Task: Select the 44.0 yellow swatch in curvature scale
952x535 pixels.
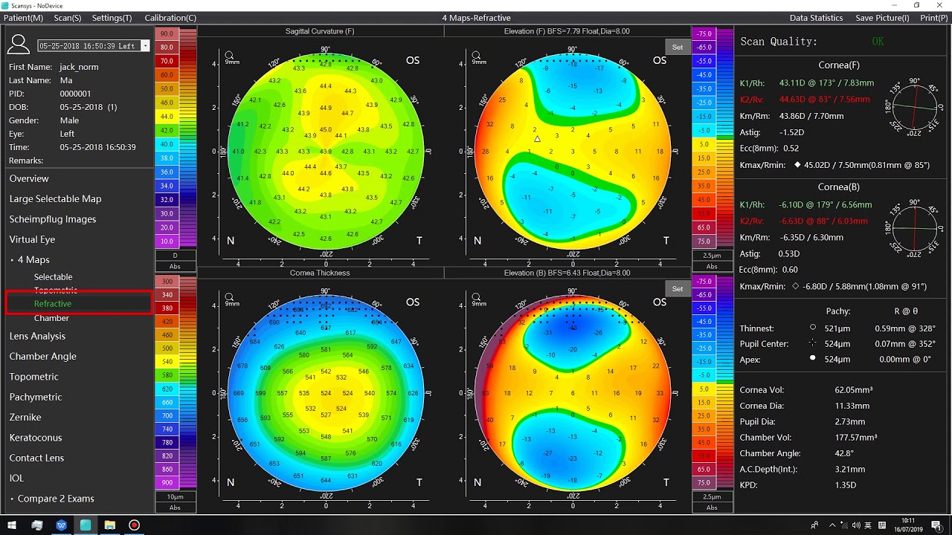Action: pos(167,117)
